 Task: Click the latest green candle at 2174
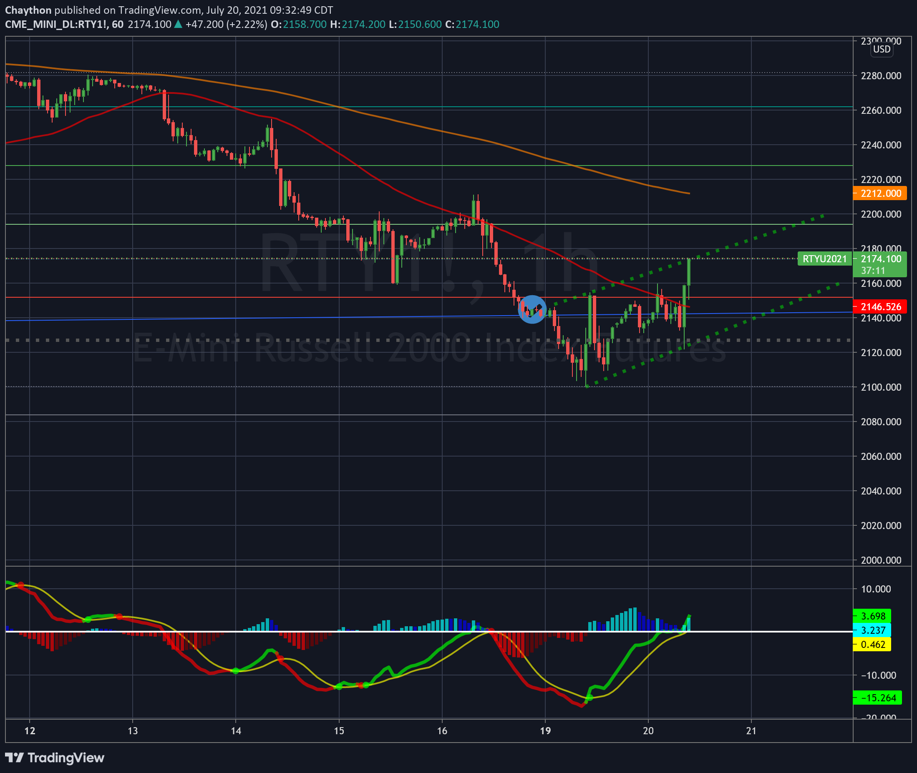coord(689,272)
